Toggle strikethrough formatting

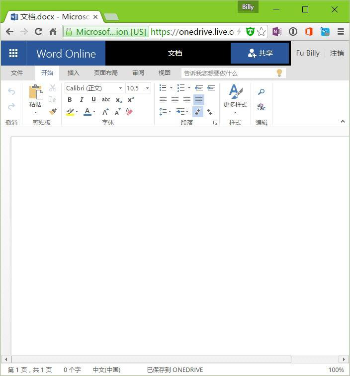106,100
